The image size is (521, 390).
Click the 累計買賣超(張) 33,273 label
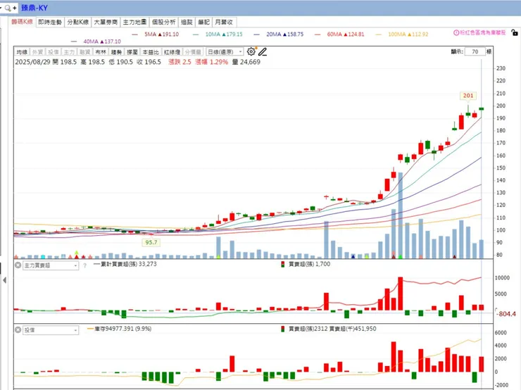128,264
